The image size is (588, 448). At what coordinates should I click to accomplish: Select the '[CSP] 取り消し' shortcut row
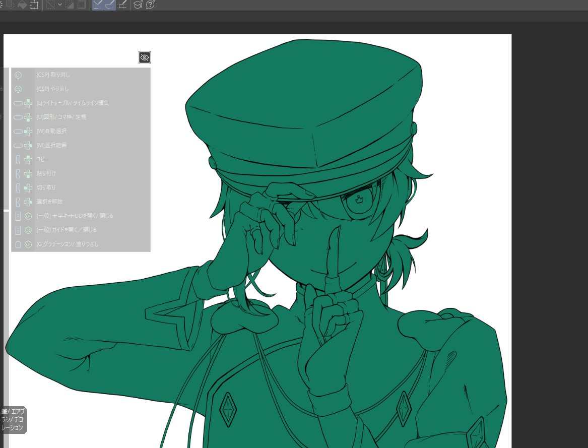[81, 75]
